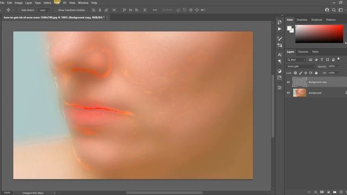
Task: Switch to the Channels tab
Action: coord(303,52)
